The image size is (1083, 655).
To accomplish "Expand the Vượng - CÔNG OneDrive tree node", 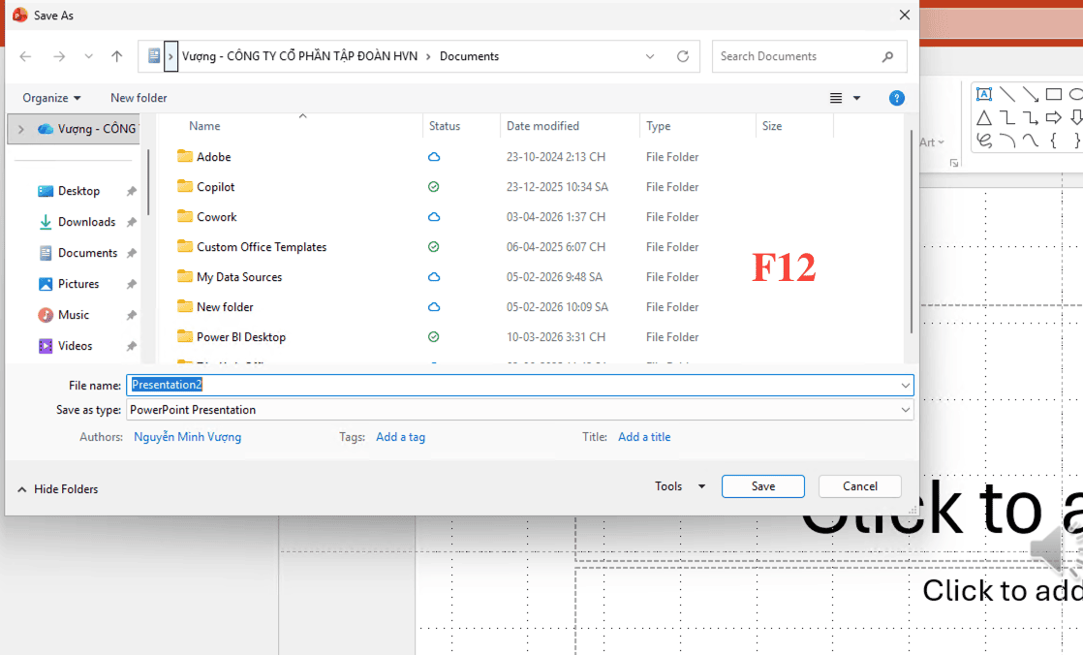I will coord(21,129).
